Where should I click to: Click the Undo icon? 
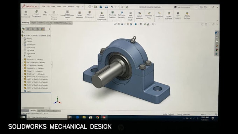pyautogui.click(x=112, y=7)
